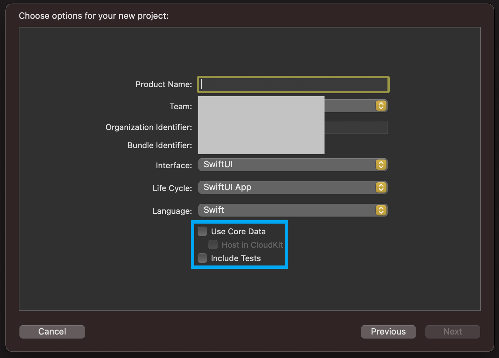Click the "Product Name:" field label
Viewport: 499px width, 358px height.
point(163,84)
